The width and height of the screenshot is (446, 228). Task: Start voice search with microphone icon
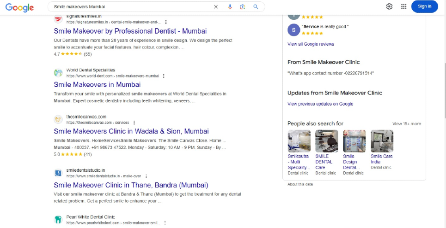pos(230,7)
